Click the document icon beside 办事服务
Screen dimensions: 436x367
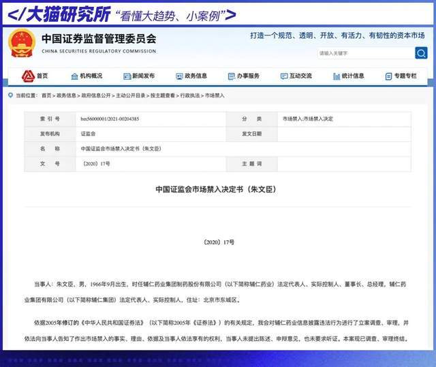tap(232, 76)
